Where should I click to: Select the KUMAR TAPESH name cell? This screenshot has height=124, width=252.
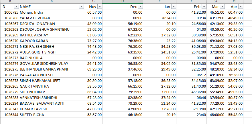[x=52, y=109]
